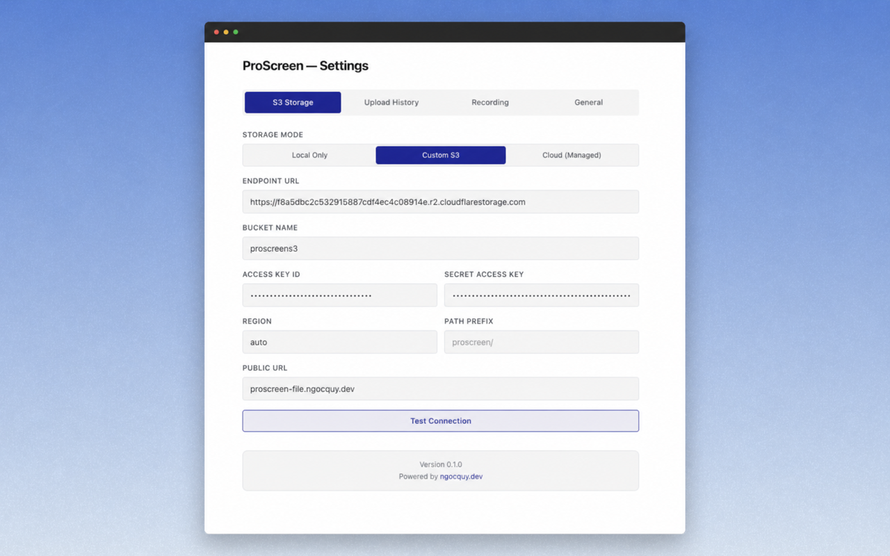Maximize the window with the green button
The width and height of the screenshot is (890, 556).
coord(236,32)
